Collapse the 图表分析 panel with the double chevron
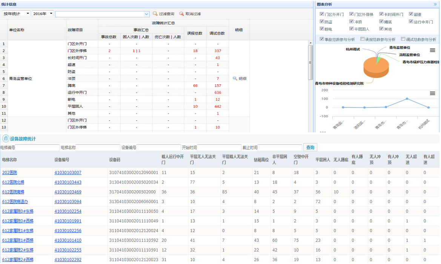The image size is (441, 264). (435, 4)
